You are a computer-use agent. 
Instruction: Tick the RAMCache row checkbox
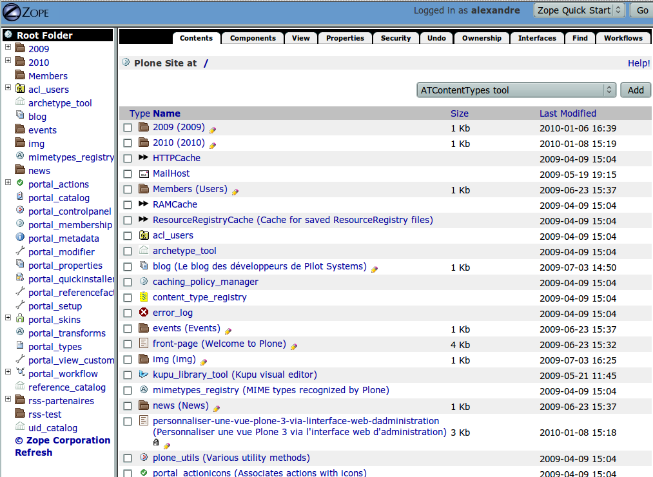tap(128, 205)
